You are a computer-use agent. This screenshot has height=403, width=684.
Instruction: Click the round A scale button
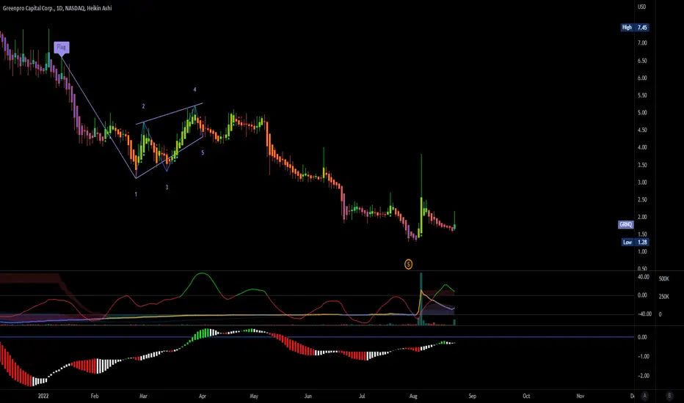pyautogui.click(x=645, y=396)
